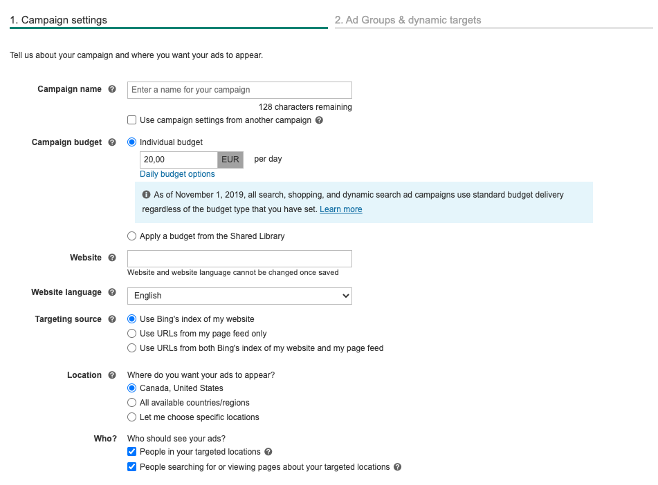Show help for Targeting source
This screenshot has height=485, width=658.
(x=112, y=319)
